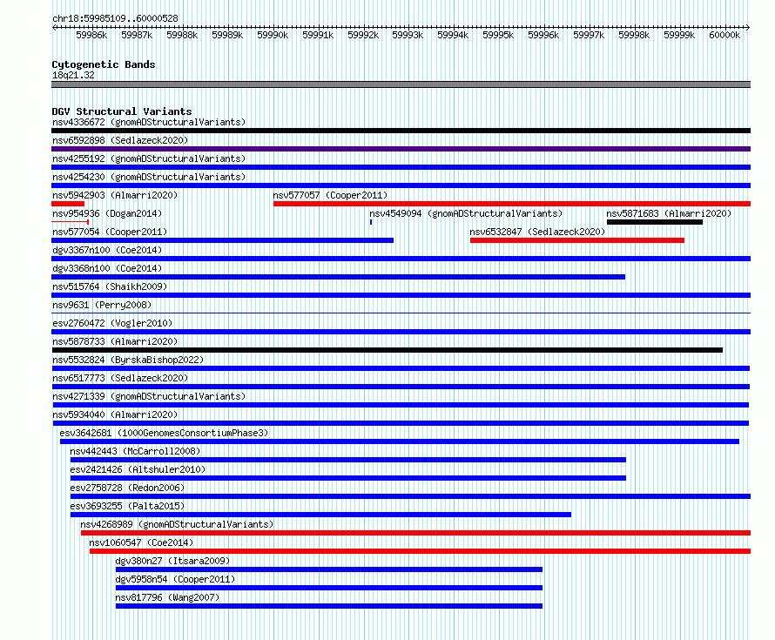Image resolution: width=775 pixels, height=640 pixels.
Task: Click the nsv9631 (Perry2008) label
Action: [102, 305]
